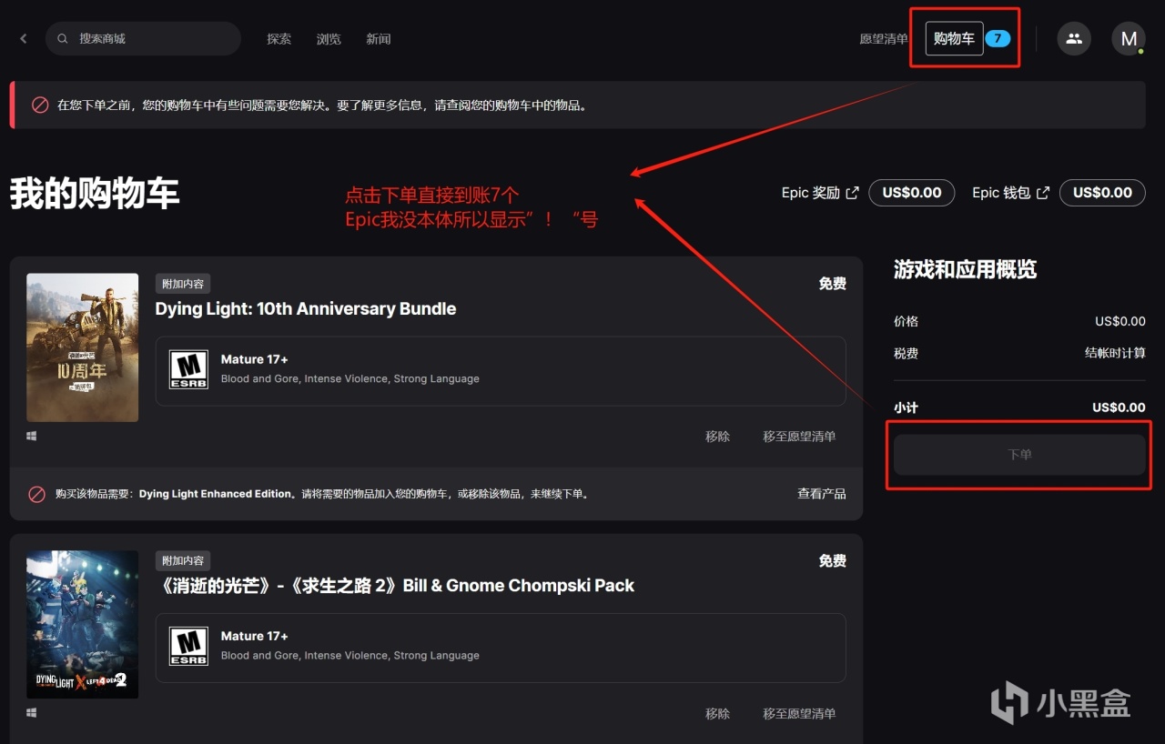Screen dimensions: 1165x744
Task: Open the M profile avatar menu
Action: point(1129,38)
